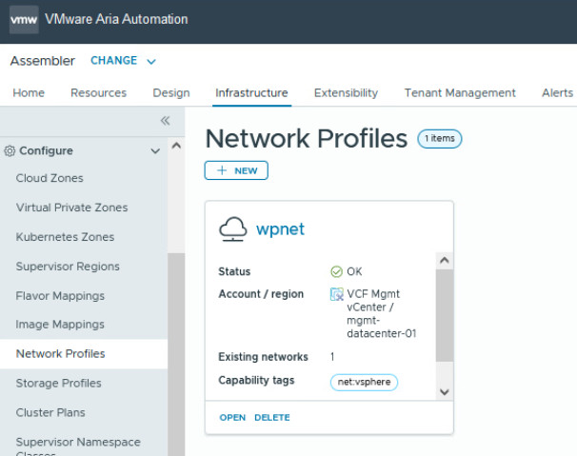
Task: Open the Extensibility tab
Action: point(346,92)
